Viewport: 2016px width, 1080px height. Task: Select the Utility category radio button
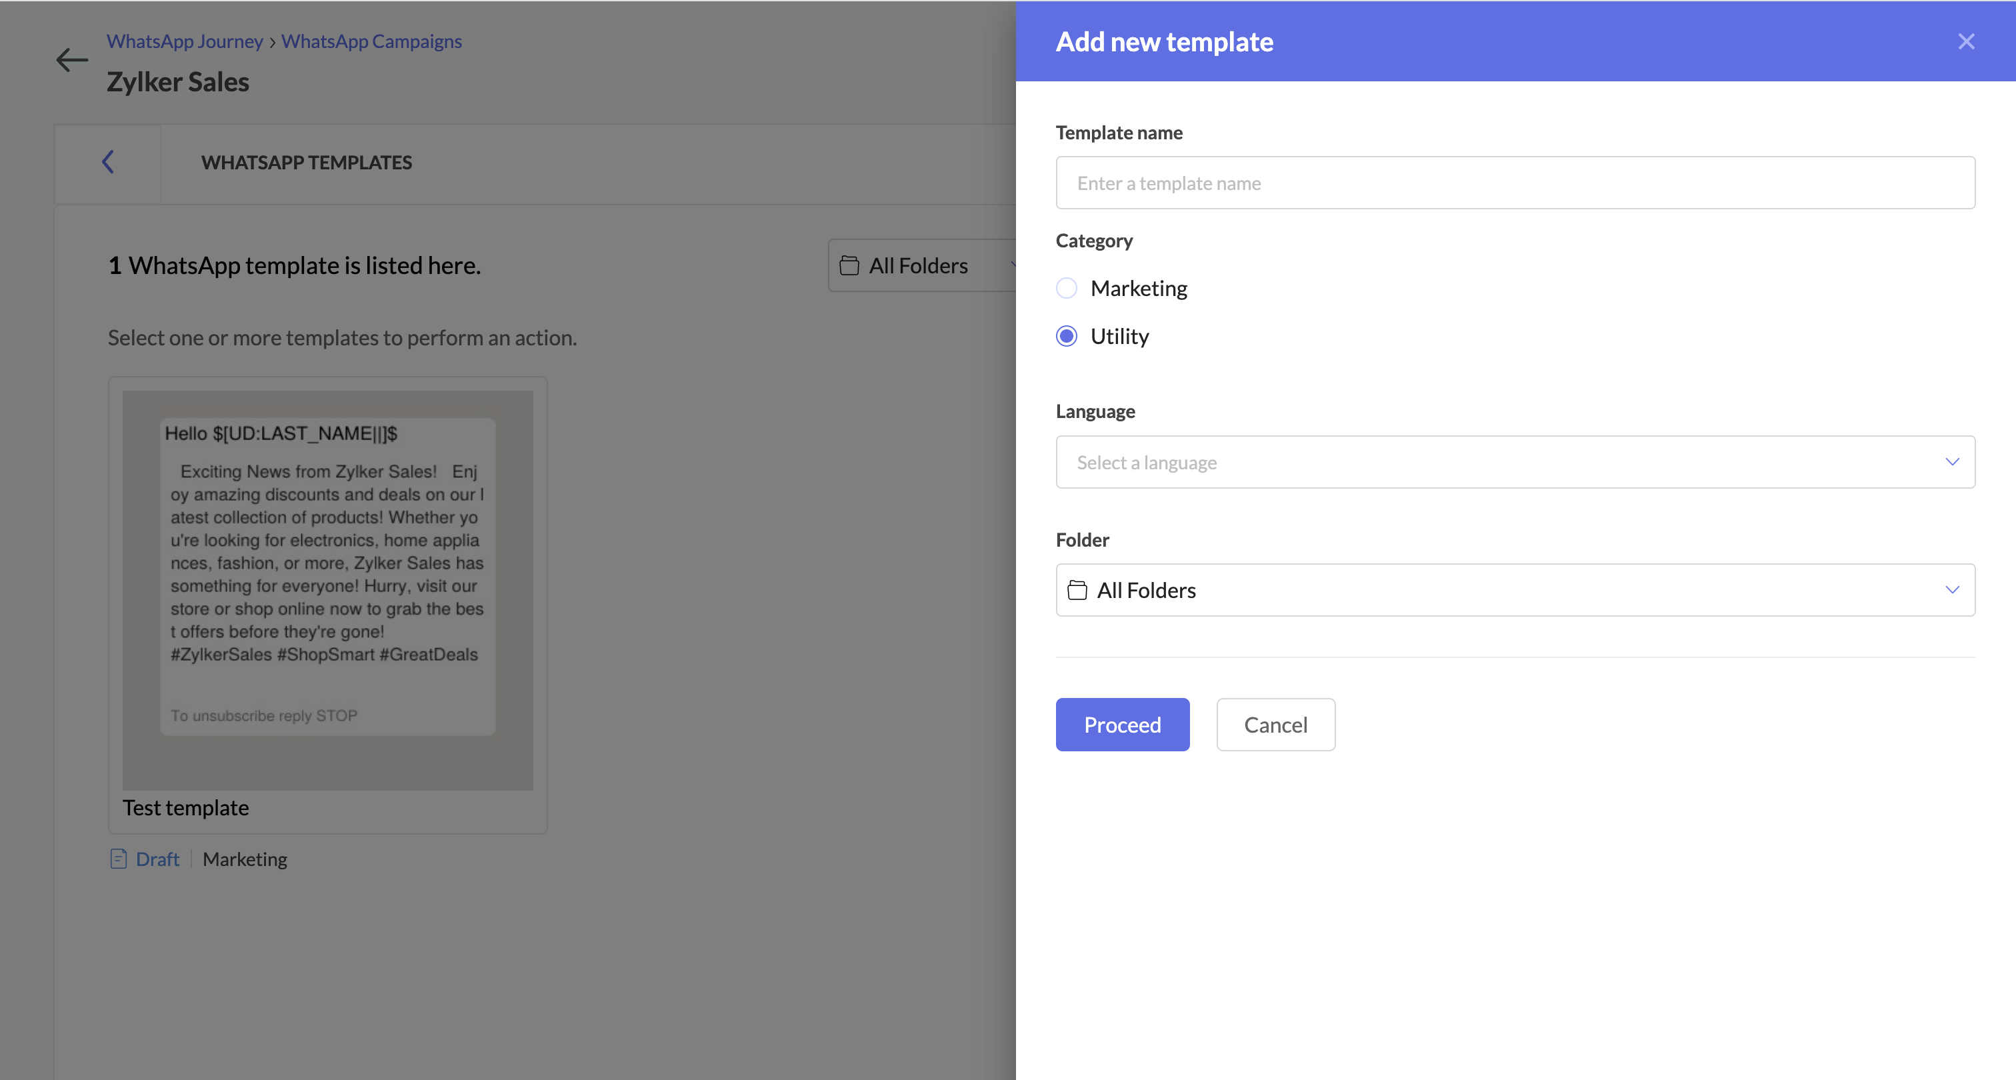pyautogui.click(x=1067, y=337)
